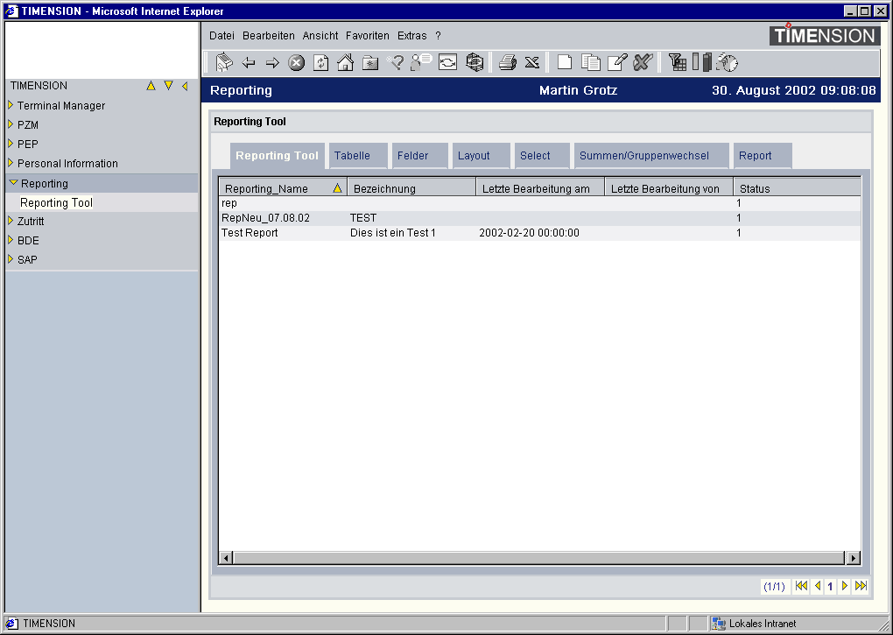Collapse the Reporting tree node
The height and width of the screenshot is (635, 893).
[x=13, y=183]
